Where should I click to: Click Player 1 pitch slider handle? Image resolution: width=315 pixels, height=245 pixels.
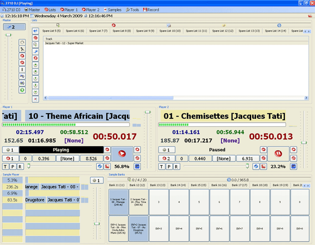pyautogui.click(x=29, y=166)
